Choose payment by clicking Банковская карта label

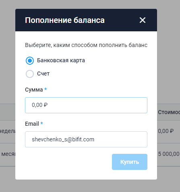pos(61,60)
